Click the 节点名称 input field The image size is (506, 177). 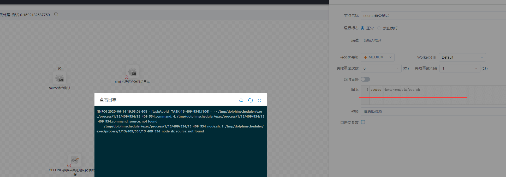(x=433, y=16)
